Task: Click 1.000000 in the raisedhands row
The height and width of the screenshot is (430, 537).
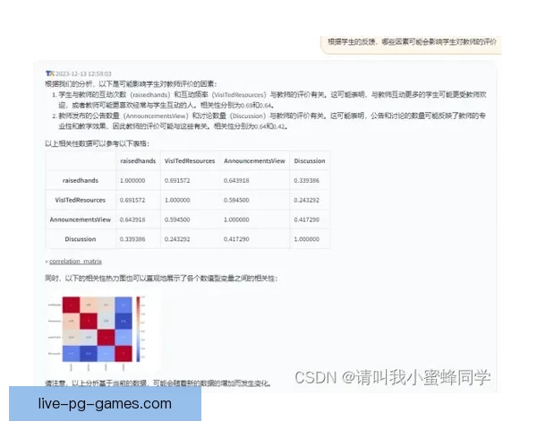Action: 132,180
